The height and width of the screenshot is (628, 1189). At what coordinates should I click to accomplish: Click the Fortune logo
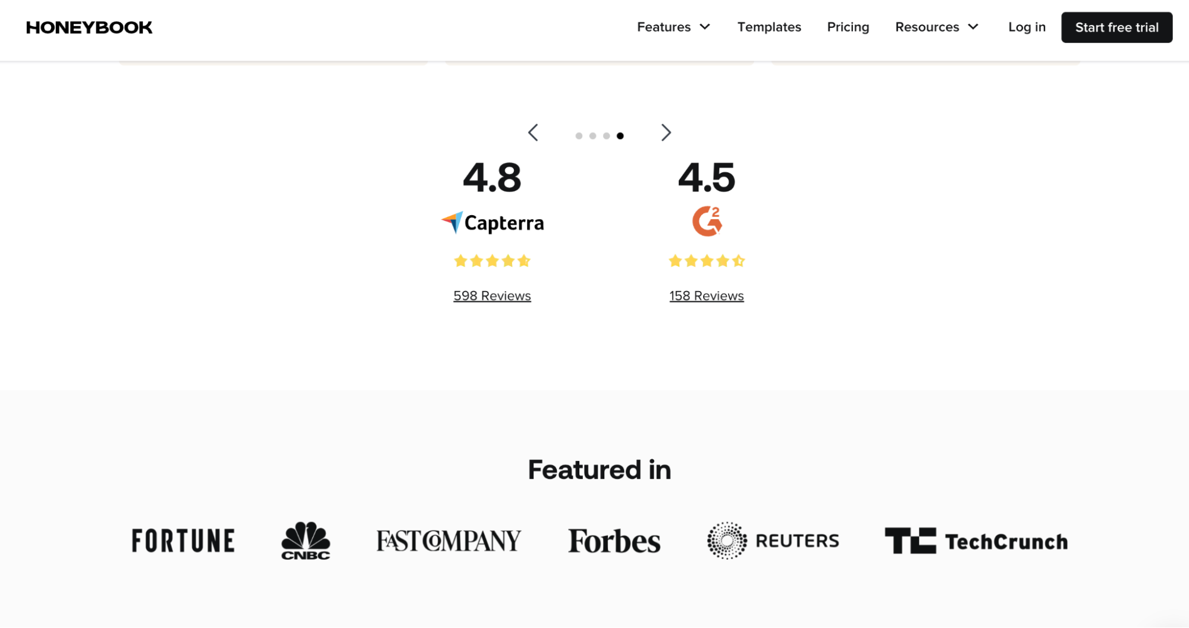pos(183,541)
